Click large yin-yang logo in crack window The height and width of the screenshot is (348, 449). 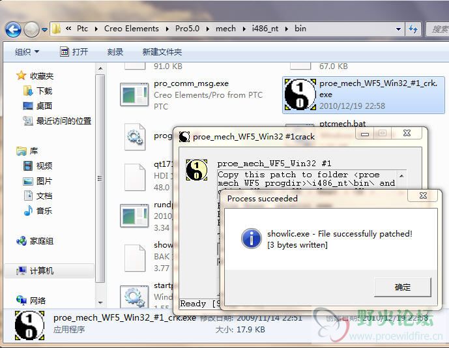click(197, 170)
